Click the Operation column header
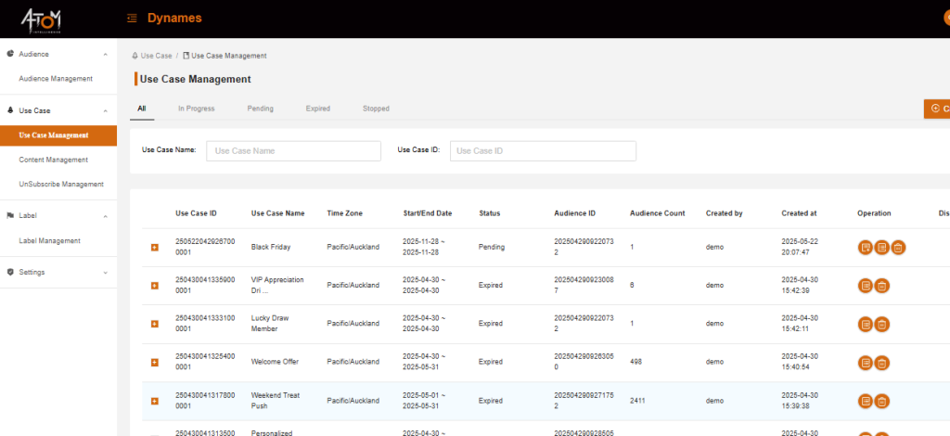950x436 pixels. (x=874, y=213)
